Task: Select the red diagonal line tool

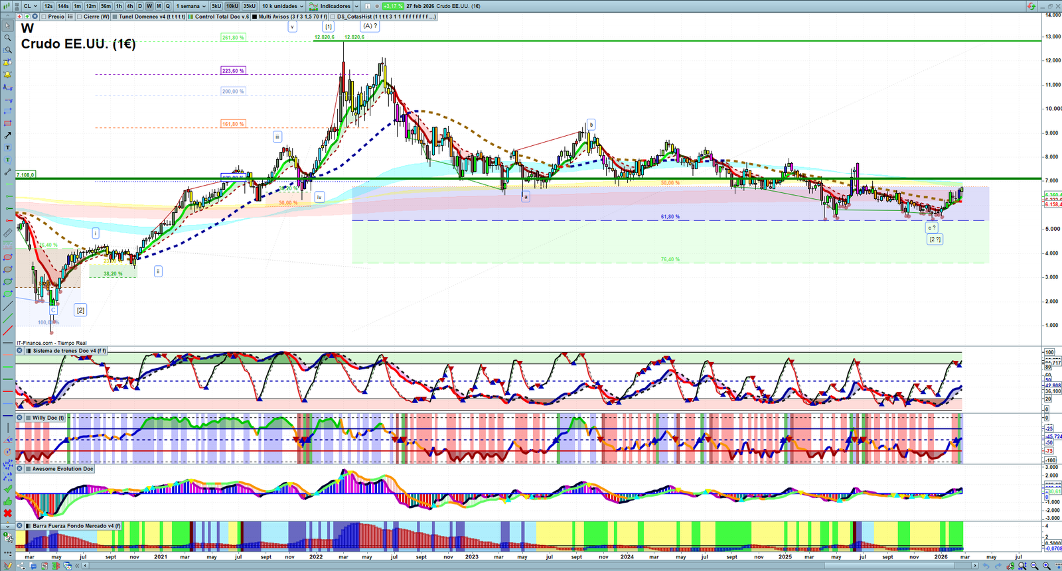Action: (7, 330)
